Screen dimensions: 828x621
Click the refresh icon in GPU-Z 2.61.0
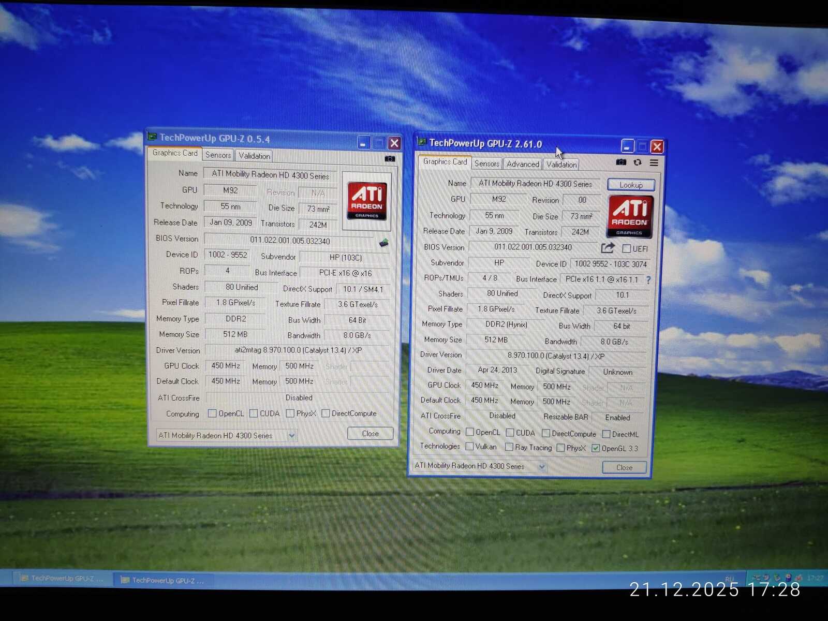click(638, 162)
